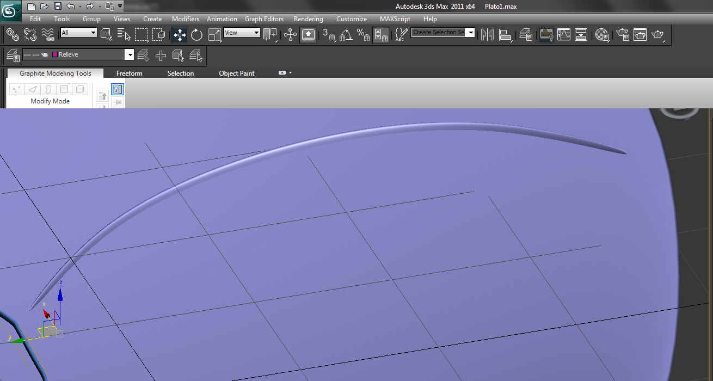
Task: Click the purple Relieve layer color swatch
Action: tap(55, 54)
